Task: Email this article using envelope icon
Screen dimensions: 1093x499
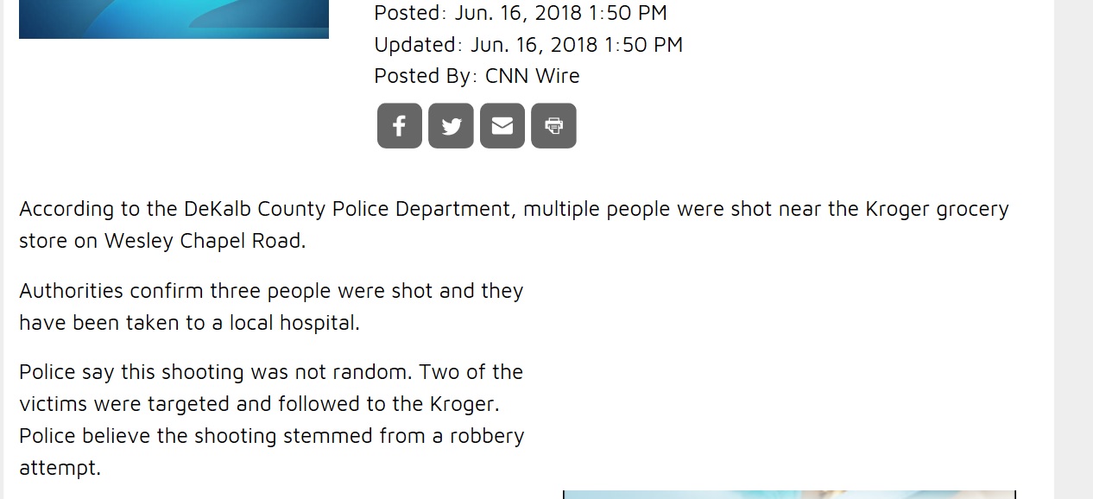Action: 502,126
